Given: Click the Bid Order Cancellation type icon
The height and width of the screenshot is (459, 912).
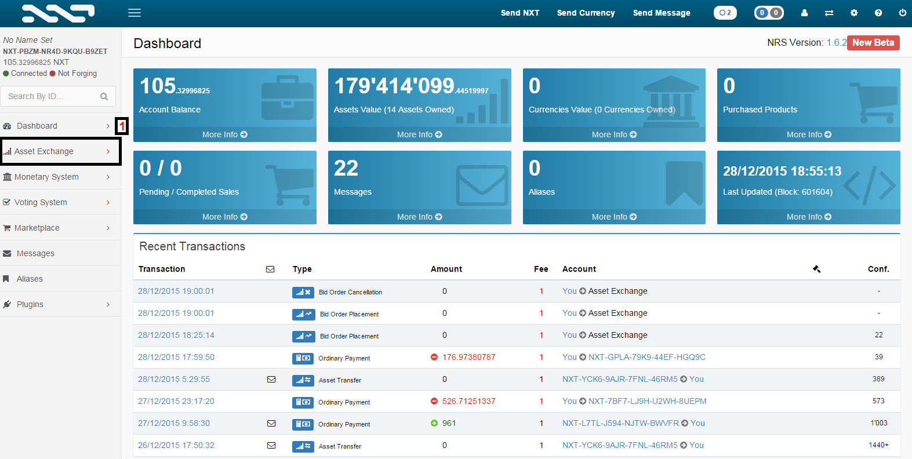Looking at the screenshot, I should (x=303, y=292).
